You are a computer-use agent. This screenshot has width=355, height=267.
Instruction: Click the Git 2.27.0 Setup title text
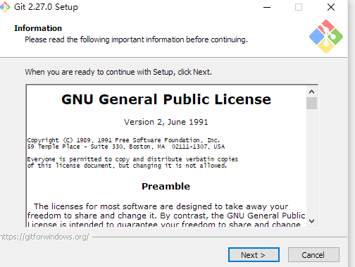click(46, 7)
